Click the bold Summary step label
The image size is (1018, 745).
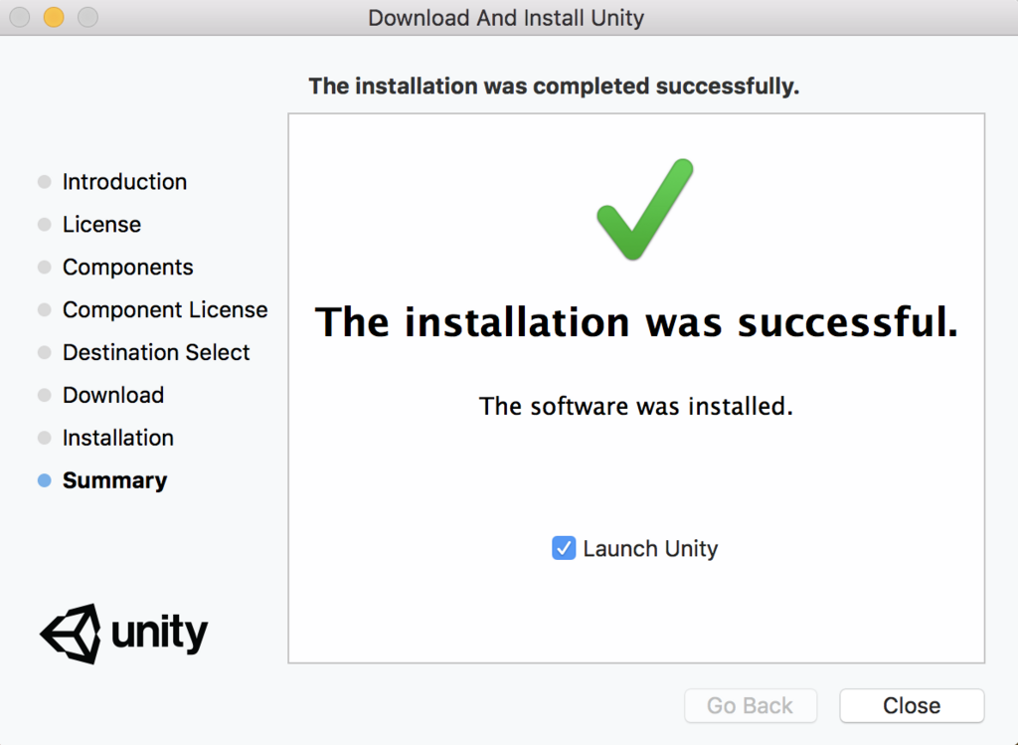click(114, 480)
